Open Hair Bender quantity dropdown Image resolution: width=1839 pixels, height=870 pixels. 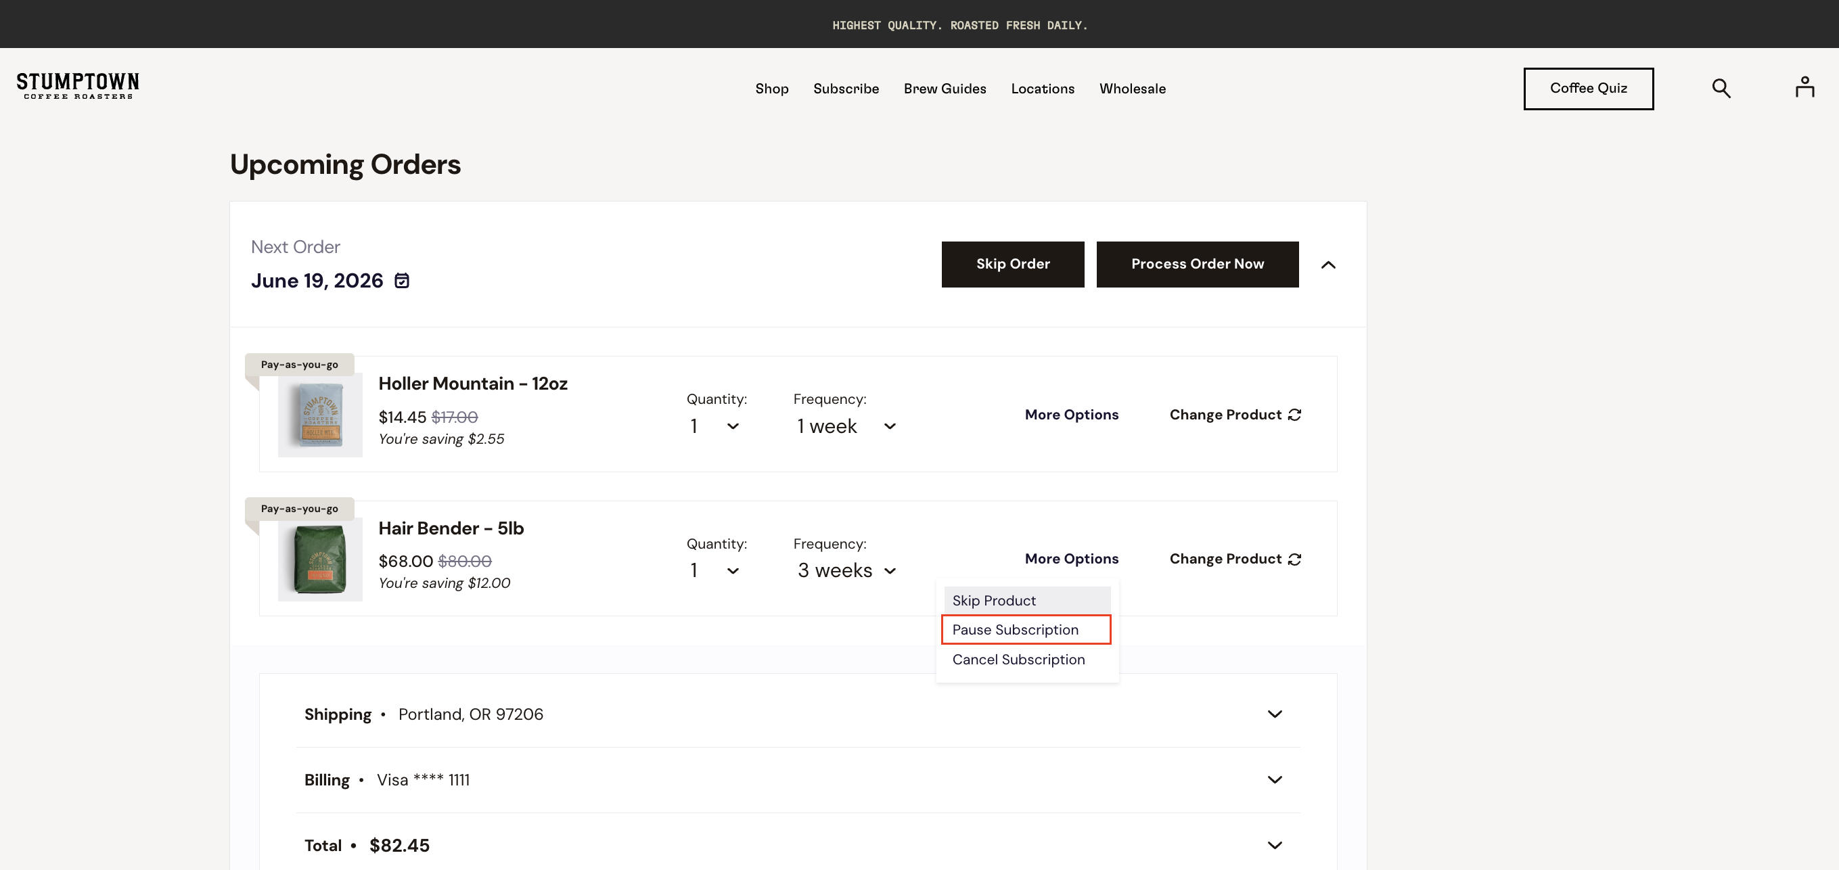pyautogui.click(x=714, y=570)
